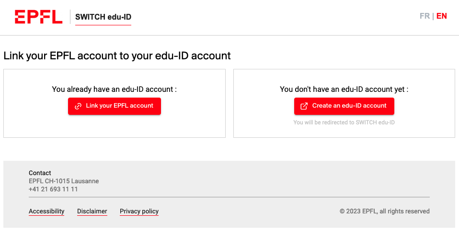459x233 pixels.
Task: Click the red EPFL logo
Action: tap(38, 17)
